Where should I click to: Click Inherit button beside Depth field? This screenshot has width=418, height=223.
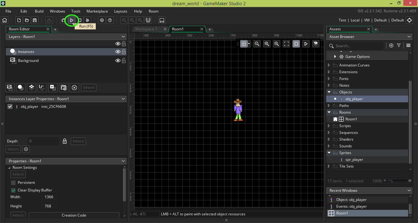(78, 141)
